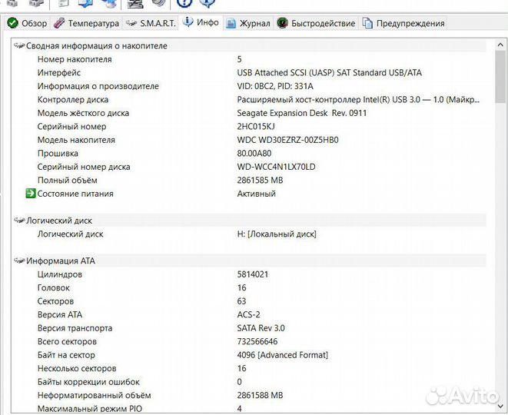Open the Обзор tab
Viewport: 508px width, 415px height.
27,23
